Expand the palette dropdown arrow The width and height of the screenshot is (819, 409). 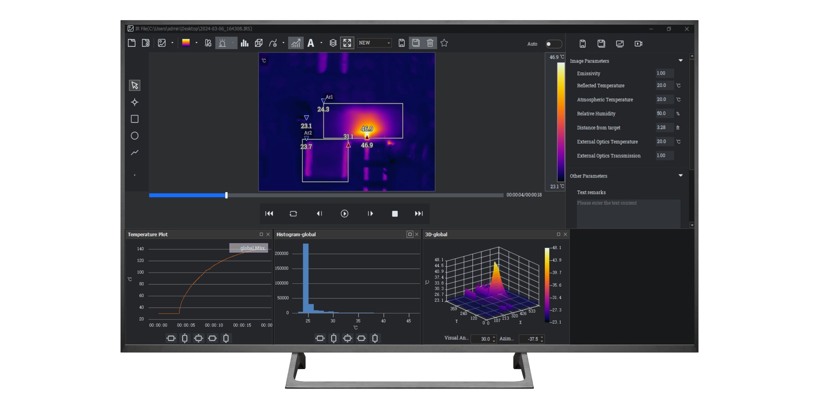pyautogui.click(x=196, y=43)
